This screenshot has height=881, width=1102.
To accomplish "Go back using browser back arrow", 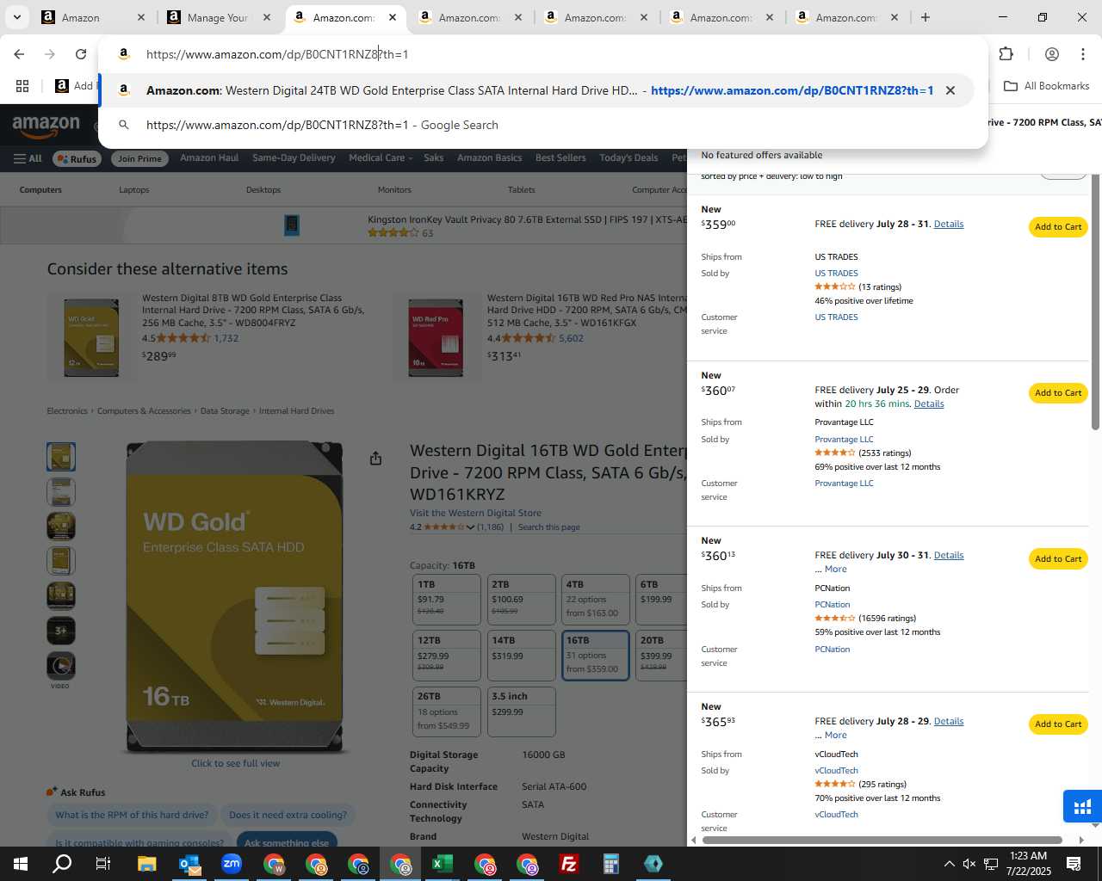I will 19,54.
